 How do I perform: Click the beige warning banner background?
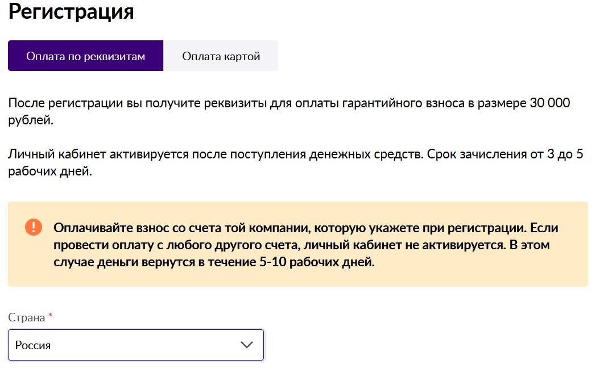point(298,244)
